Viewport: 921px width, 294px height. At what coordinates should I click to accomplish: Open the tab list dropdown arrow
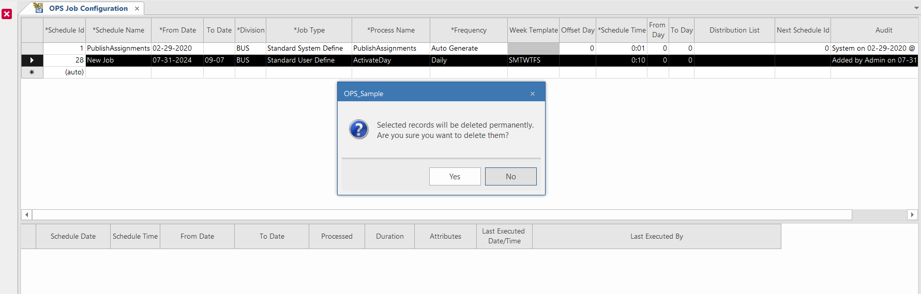(916, 8)
